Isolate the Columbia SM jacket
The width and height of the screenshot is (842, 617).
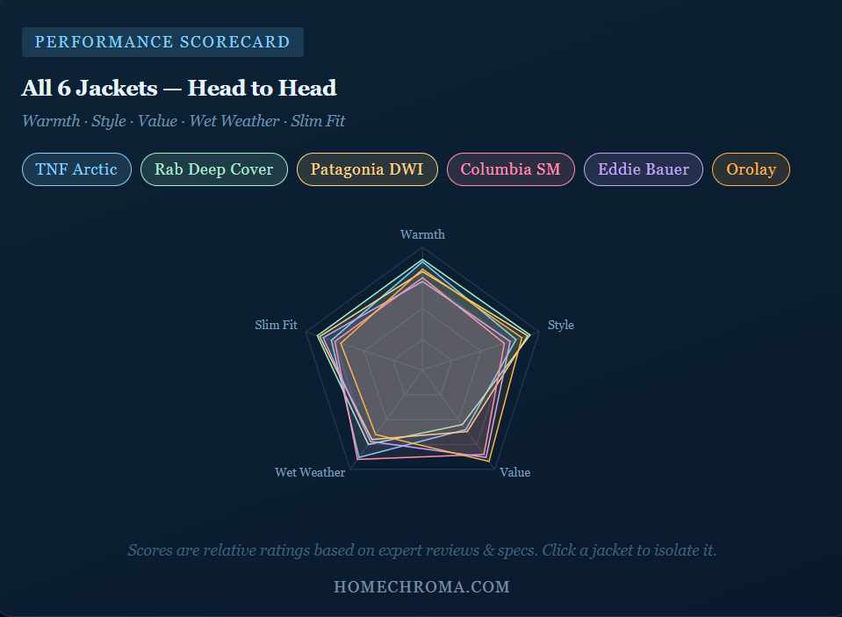pos(510,169)
